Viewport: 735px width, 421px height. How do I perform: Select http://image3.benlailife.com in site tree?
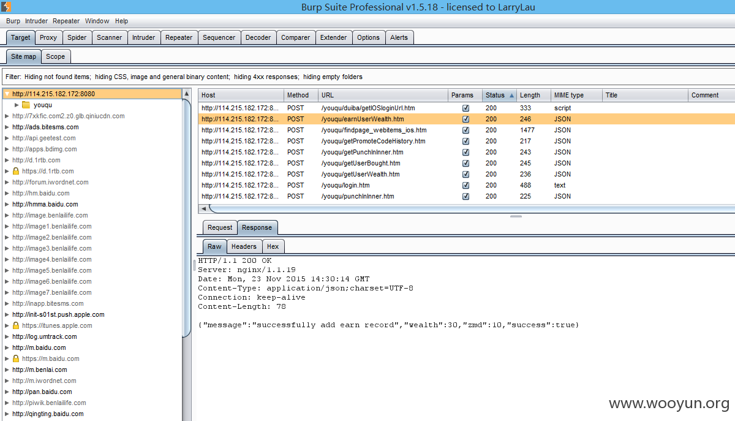52,248
